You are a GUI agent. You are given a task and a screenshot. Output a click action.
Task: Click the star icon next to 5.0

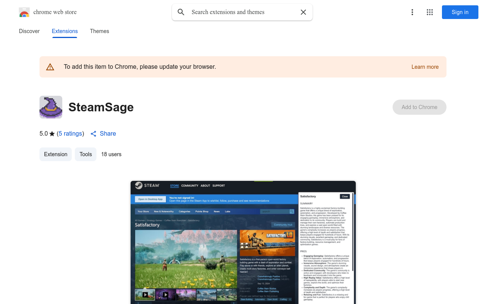(x=52, y=134)
